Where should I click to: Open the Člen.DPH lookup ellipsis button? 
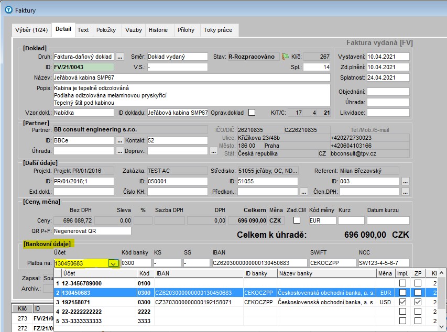[405, 192]
